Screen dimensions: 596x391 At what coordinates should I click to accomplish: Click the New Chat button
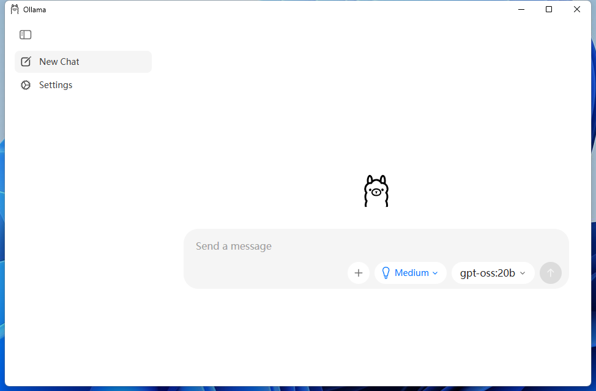[83, 61]
